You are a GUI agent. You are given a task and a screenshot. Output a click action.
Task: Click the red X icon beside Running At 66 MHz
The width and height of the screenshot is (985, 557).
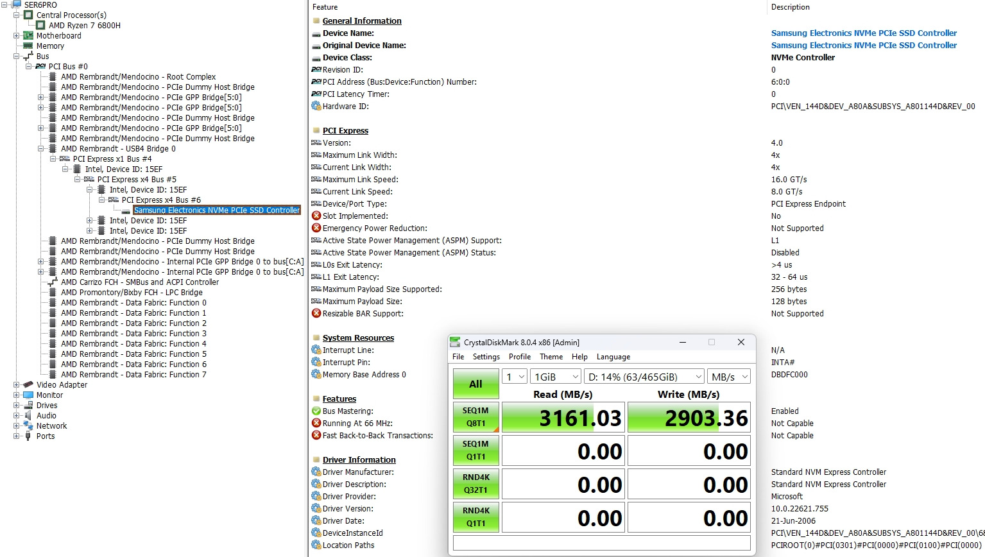point(316,423)
